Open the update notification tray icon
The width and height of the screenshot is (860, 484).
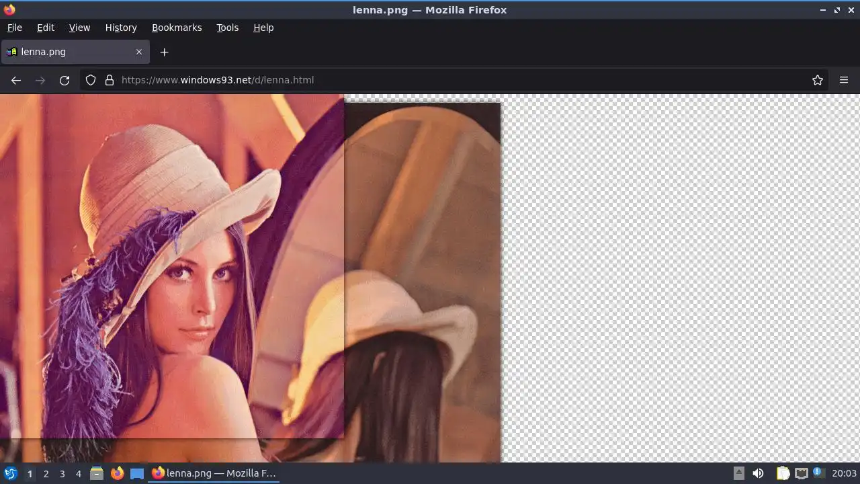818,473
